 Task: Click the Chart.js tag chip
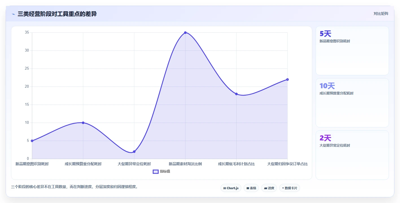(231, 188)
